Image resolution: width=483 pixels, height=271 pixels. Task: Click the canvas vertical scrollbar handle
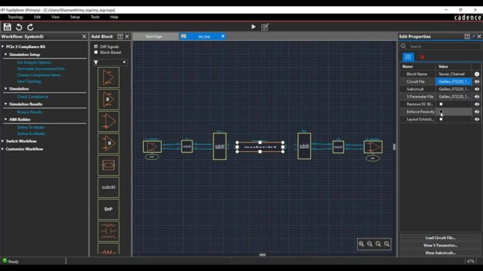click(394, 147)
